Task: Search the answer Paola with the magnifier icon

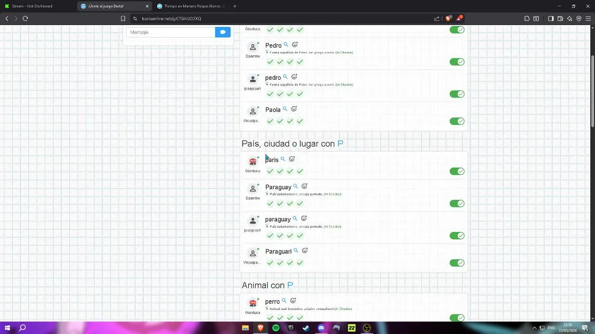Action: [285, 109]
